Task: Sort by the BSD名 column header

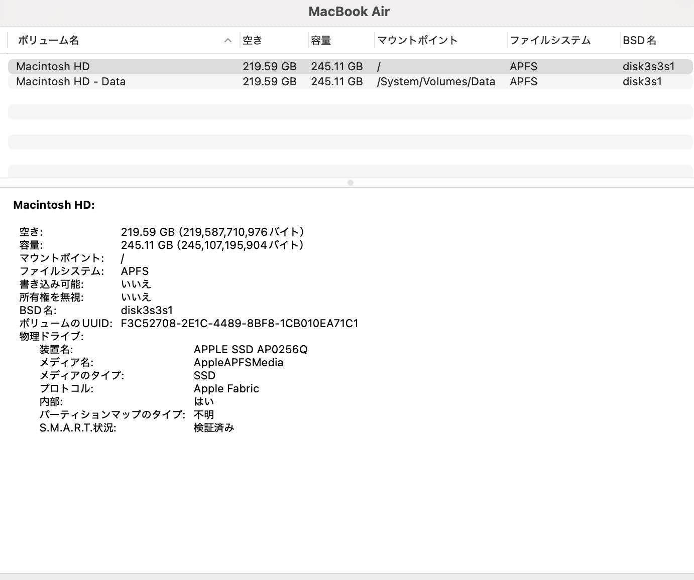Action: point(639,40)
